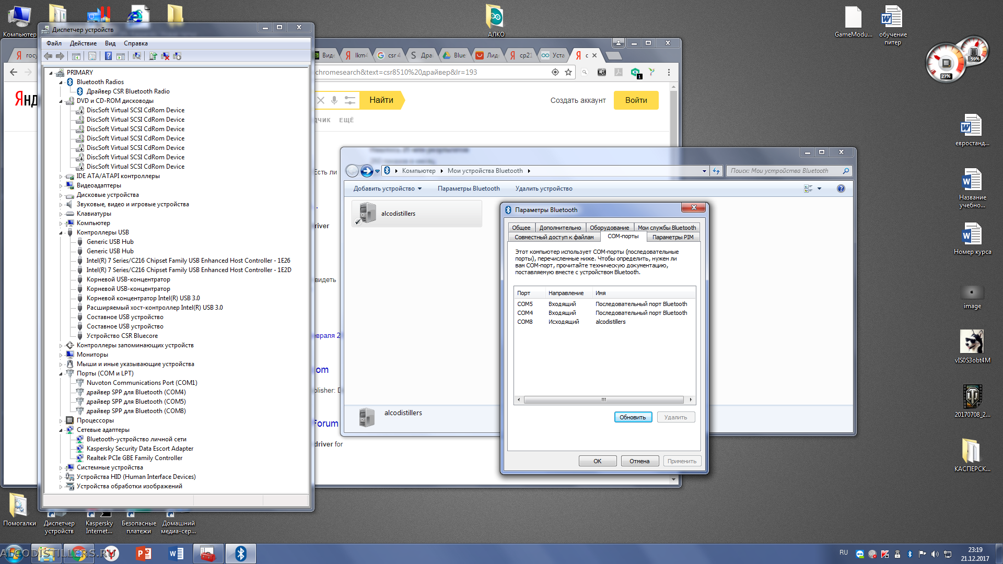Click the Forward arrow in Device Manager toolbar
This screenshot has width=1003, height=564.
tap(60, 56)
